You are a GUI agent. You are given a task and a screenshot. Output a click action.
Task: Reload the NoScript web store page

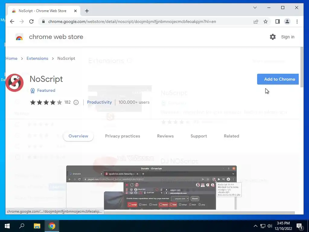click(31, 21)
